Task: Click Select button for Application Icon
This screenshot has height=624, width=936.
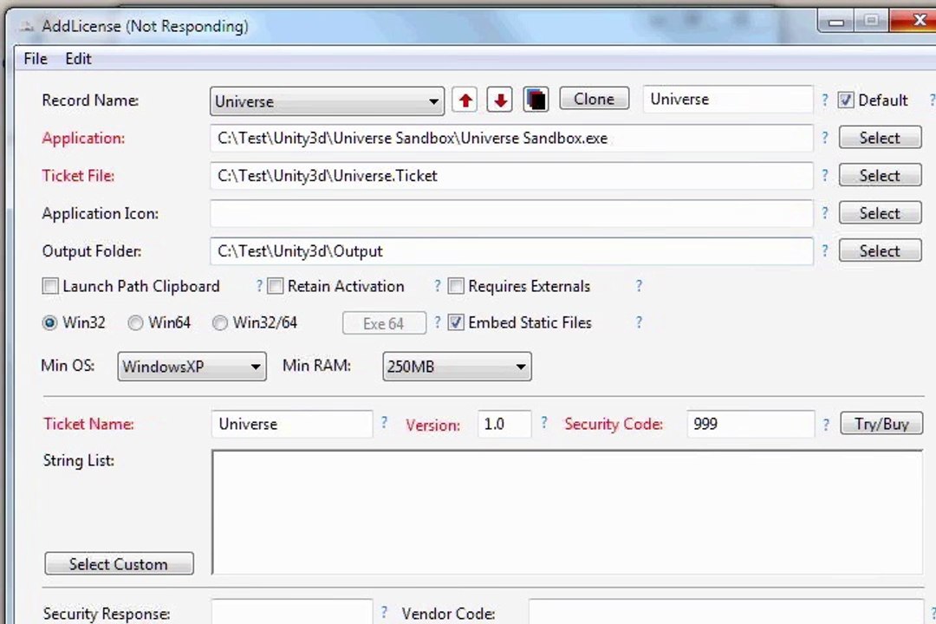Action: (x=880, y=212)
